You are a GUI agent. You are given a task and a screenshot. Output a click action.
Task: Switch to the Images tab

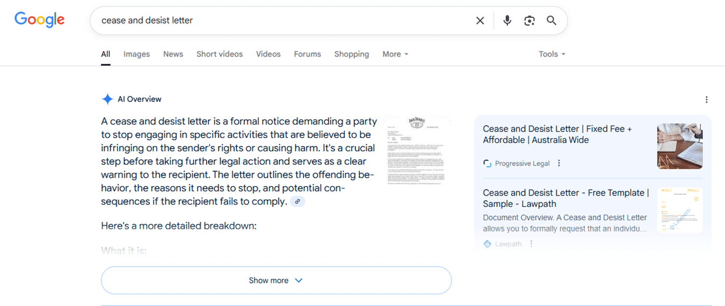(x=136, y=54)
